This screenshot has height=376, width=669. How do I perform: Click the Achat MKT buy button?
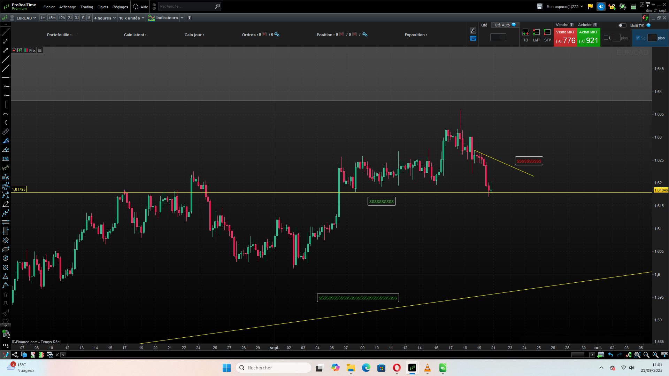tap(588, 38)
